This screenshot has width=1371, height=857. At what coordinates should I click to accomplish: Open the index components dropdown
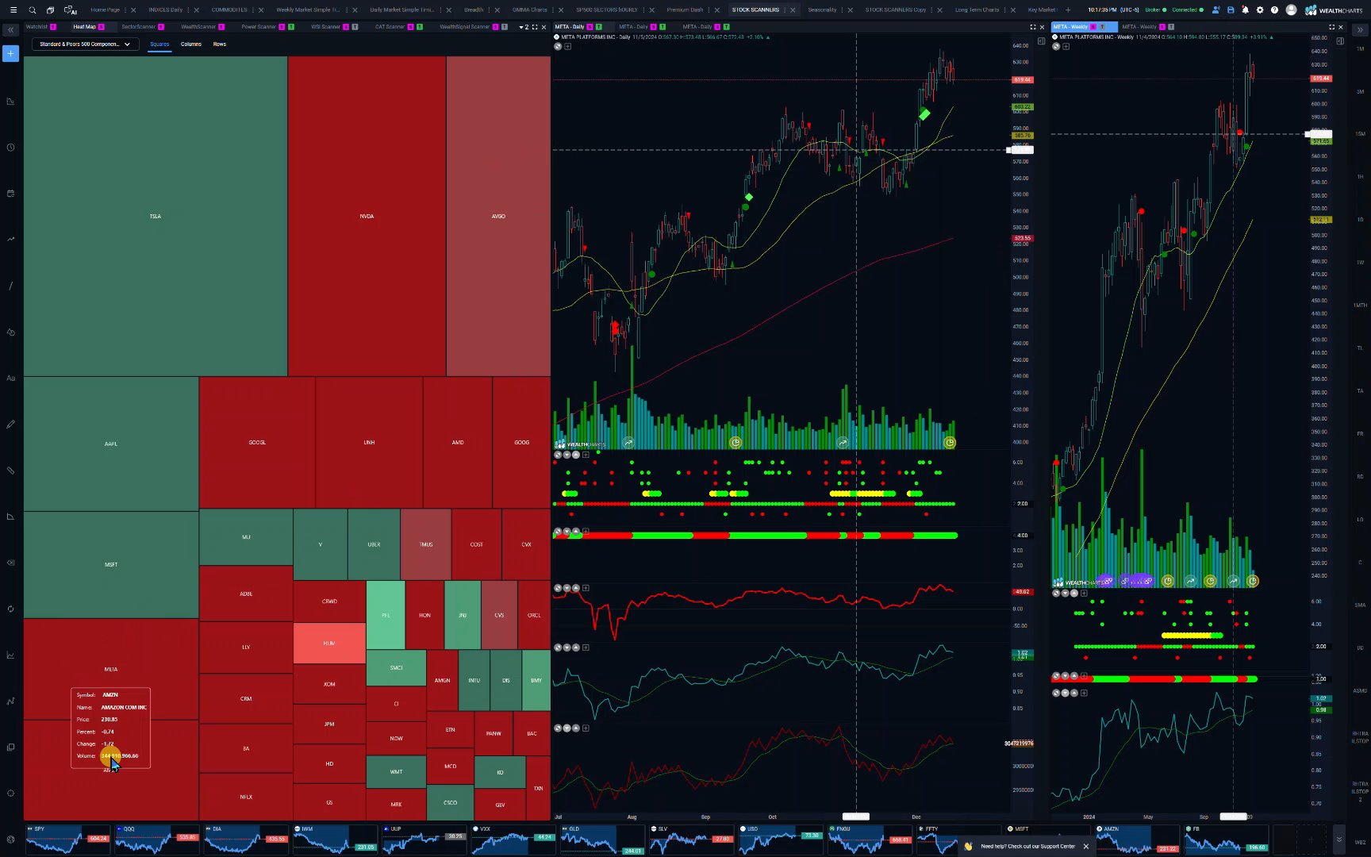pos(86,44)
